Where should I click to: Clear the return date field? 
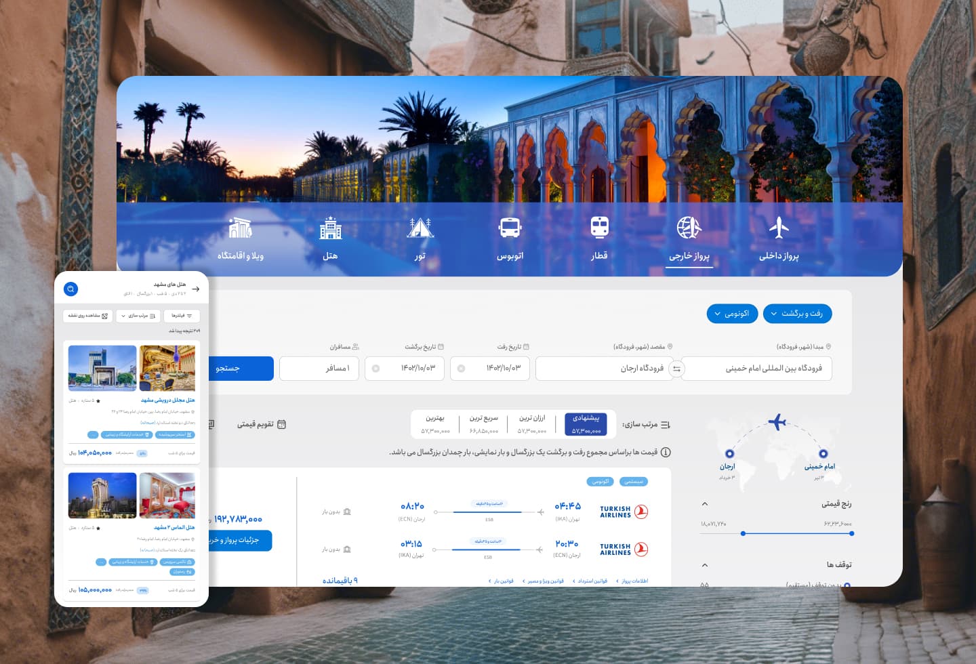click(375, 369)
